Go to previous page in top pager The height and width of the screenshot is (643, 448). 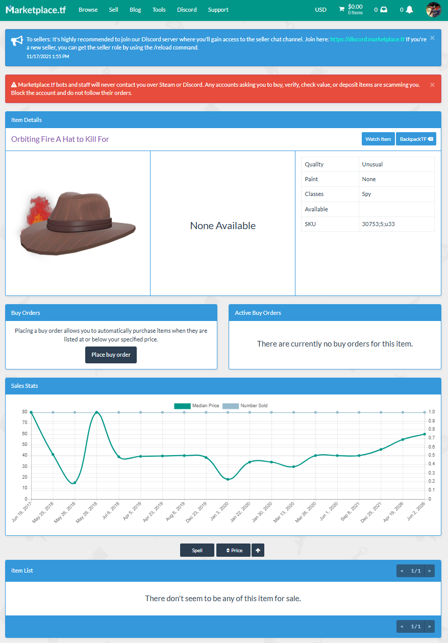[x=402, y=571]
